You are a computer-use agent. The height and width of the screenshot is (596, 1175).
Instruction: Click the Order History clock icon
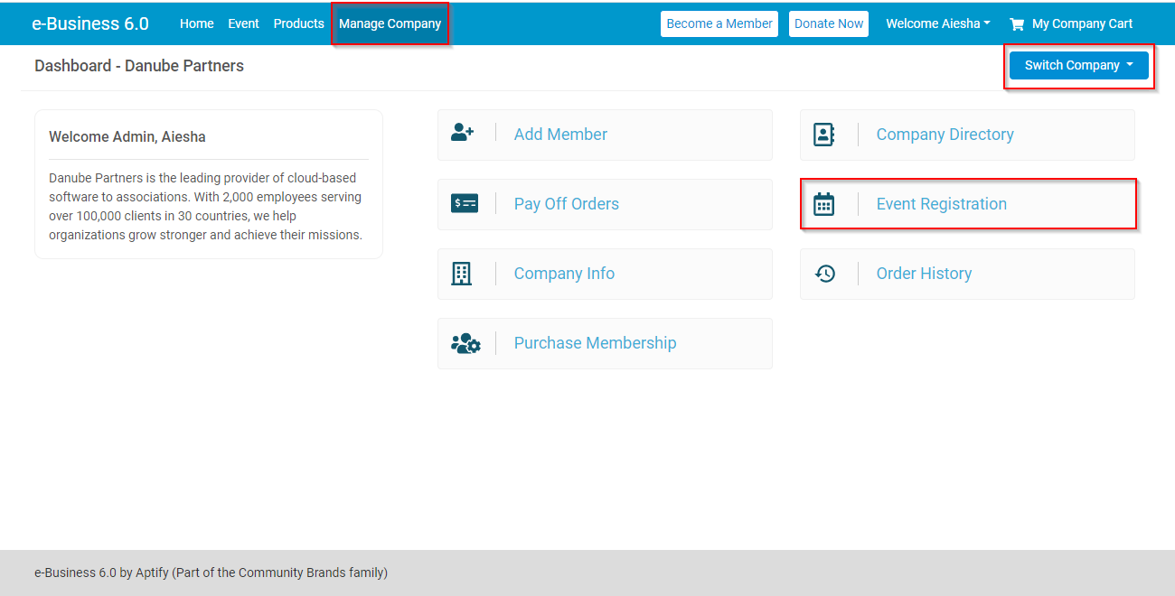pos(825,273)
